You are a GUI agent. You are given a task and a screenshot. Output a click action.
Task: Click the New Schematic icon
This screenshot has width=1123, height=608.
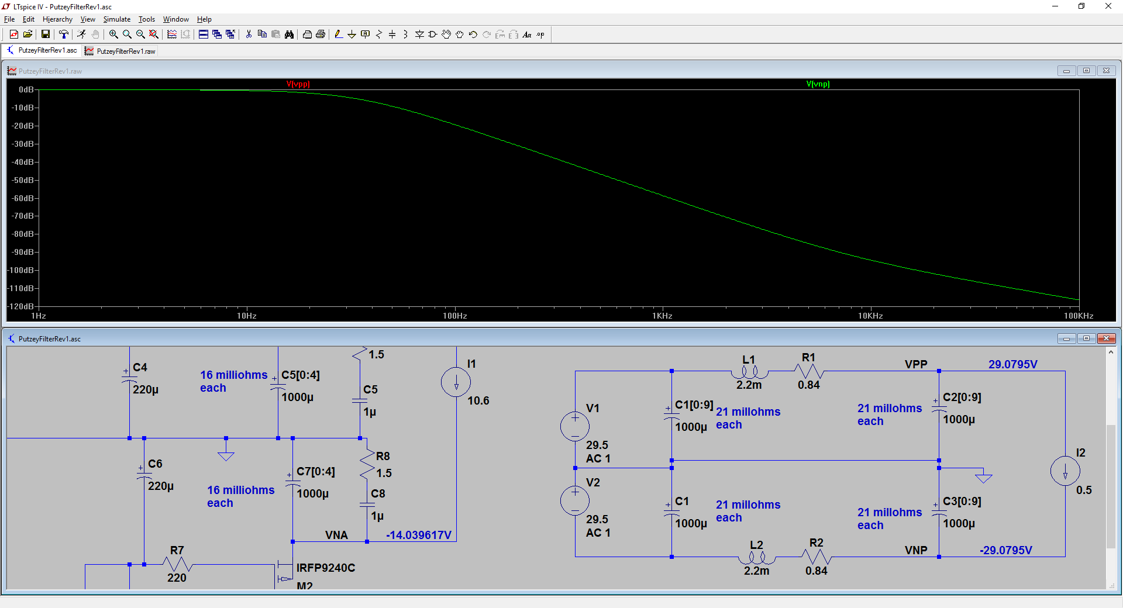[14, 34]
